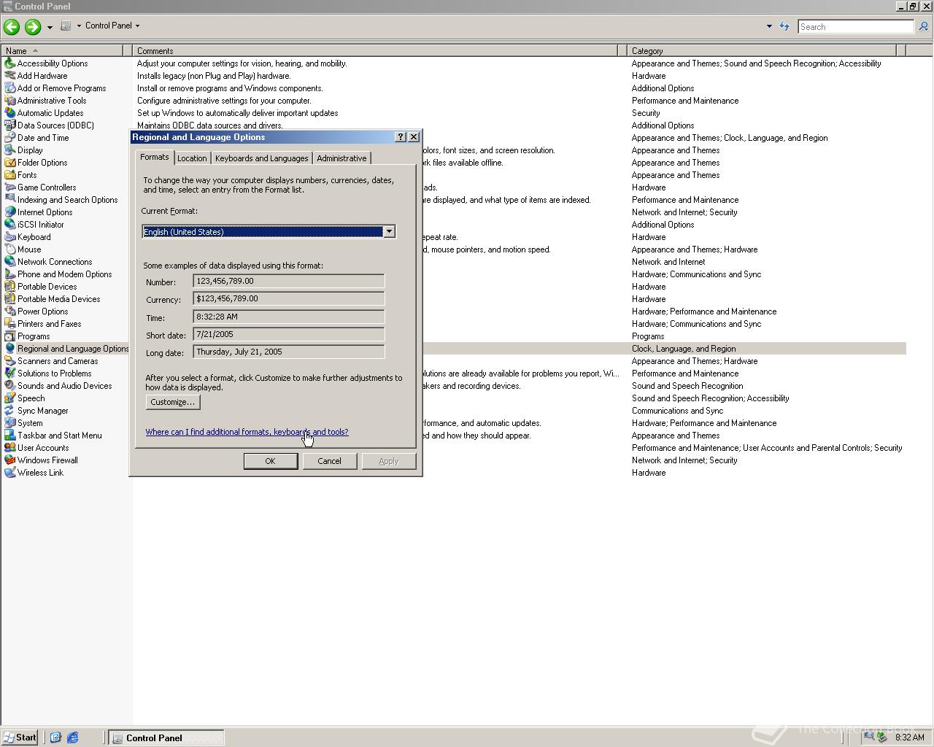The image size is (934, 747).
Task: Click the Mouse icon
Action: point(9,249)
